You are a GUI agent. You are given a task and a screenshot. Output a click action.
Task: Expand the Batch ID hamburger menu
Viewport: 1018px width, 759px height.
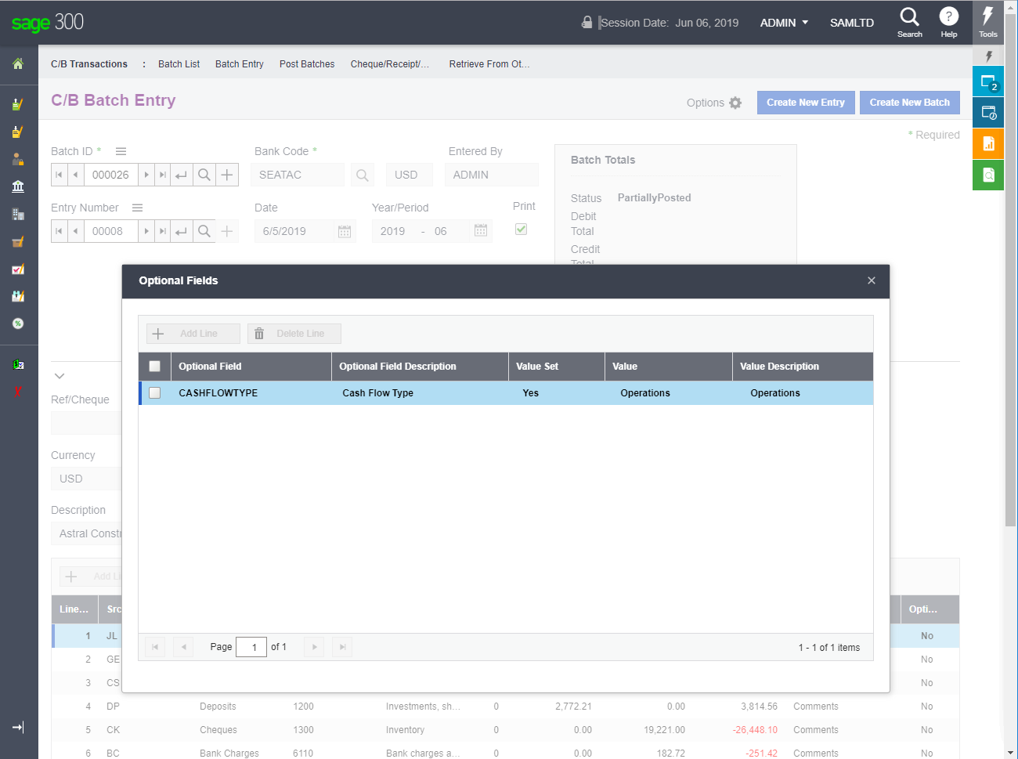pyautogui.click(x=121, y=151)
